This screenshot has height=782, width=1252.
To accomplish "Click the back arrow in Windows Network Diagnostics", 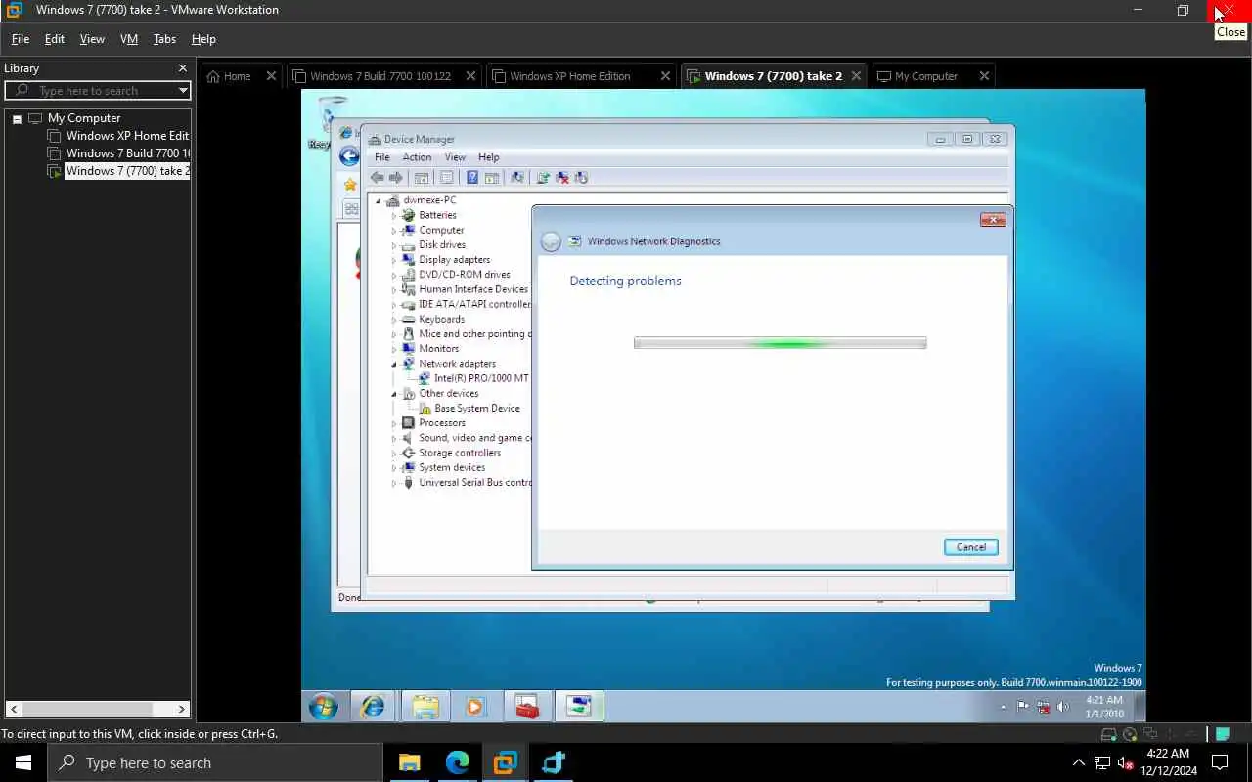I will click(551, 241).
